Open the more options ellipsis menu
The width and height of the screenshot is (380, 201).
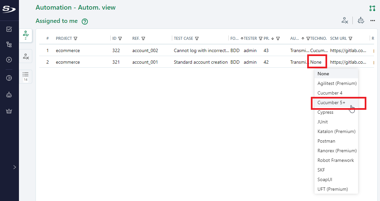[373, 21]
